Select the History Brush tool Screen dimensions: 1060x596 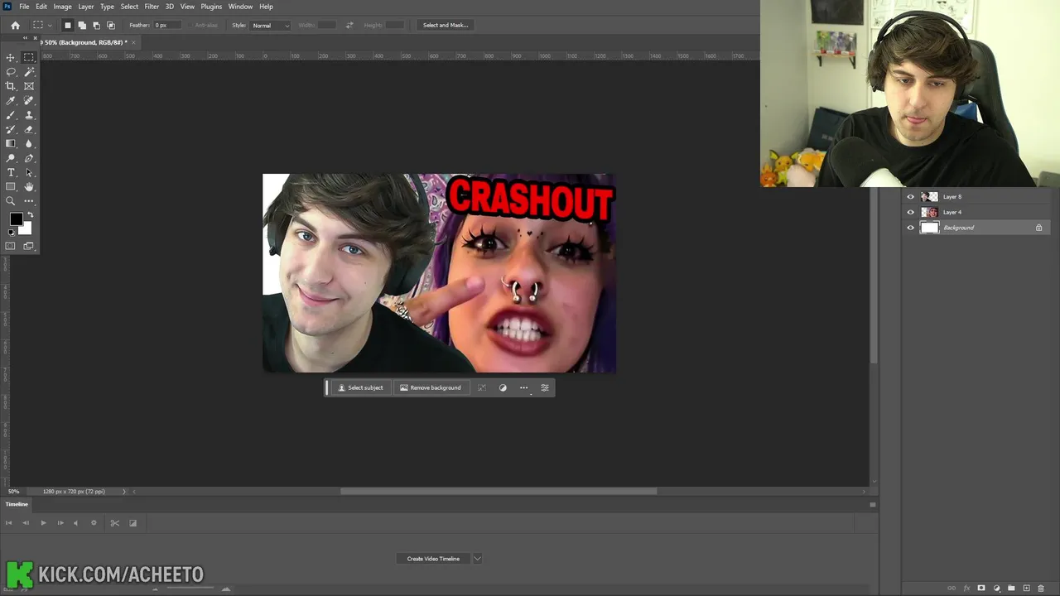11,129
